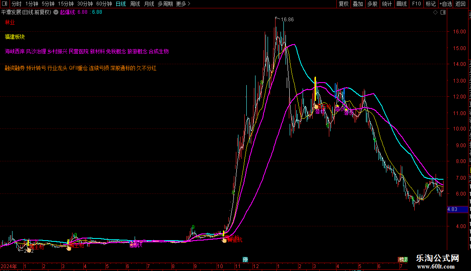Screen dimensions: 471x271
Task: Open F10 company info
Action: [x=416, y=4]
